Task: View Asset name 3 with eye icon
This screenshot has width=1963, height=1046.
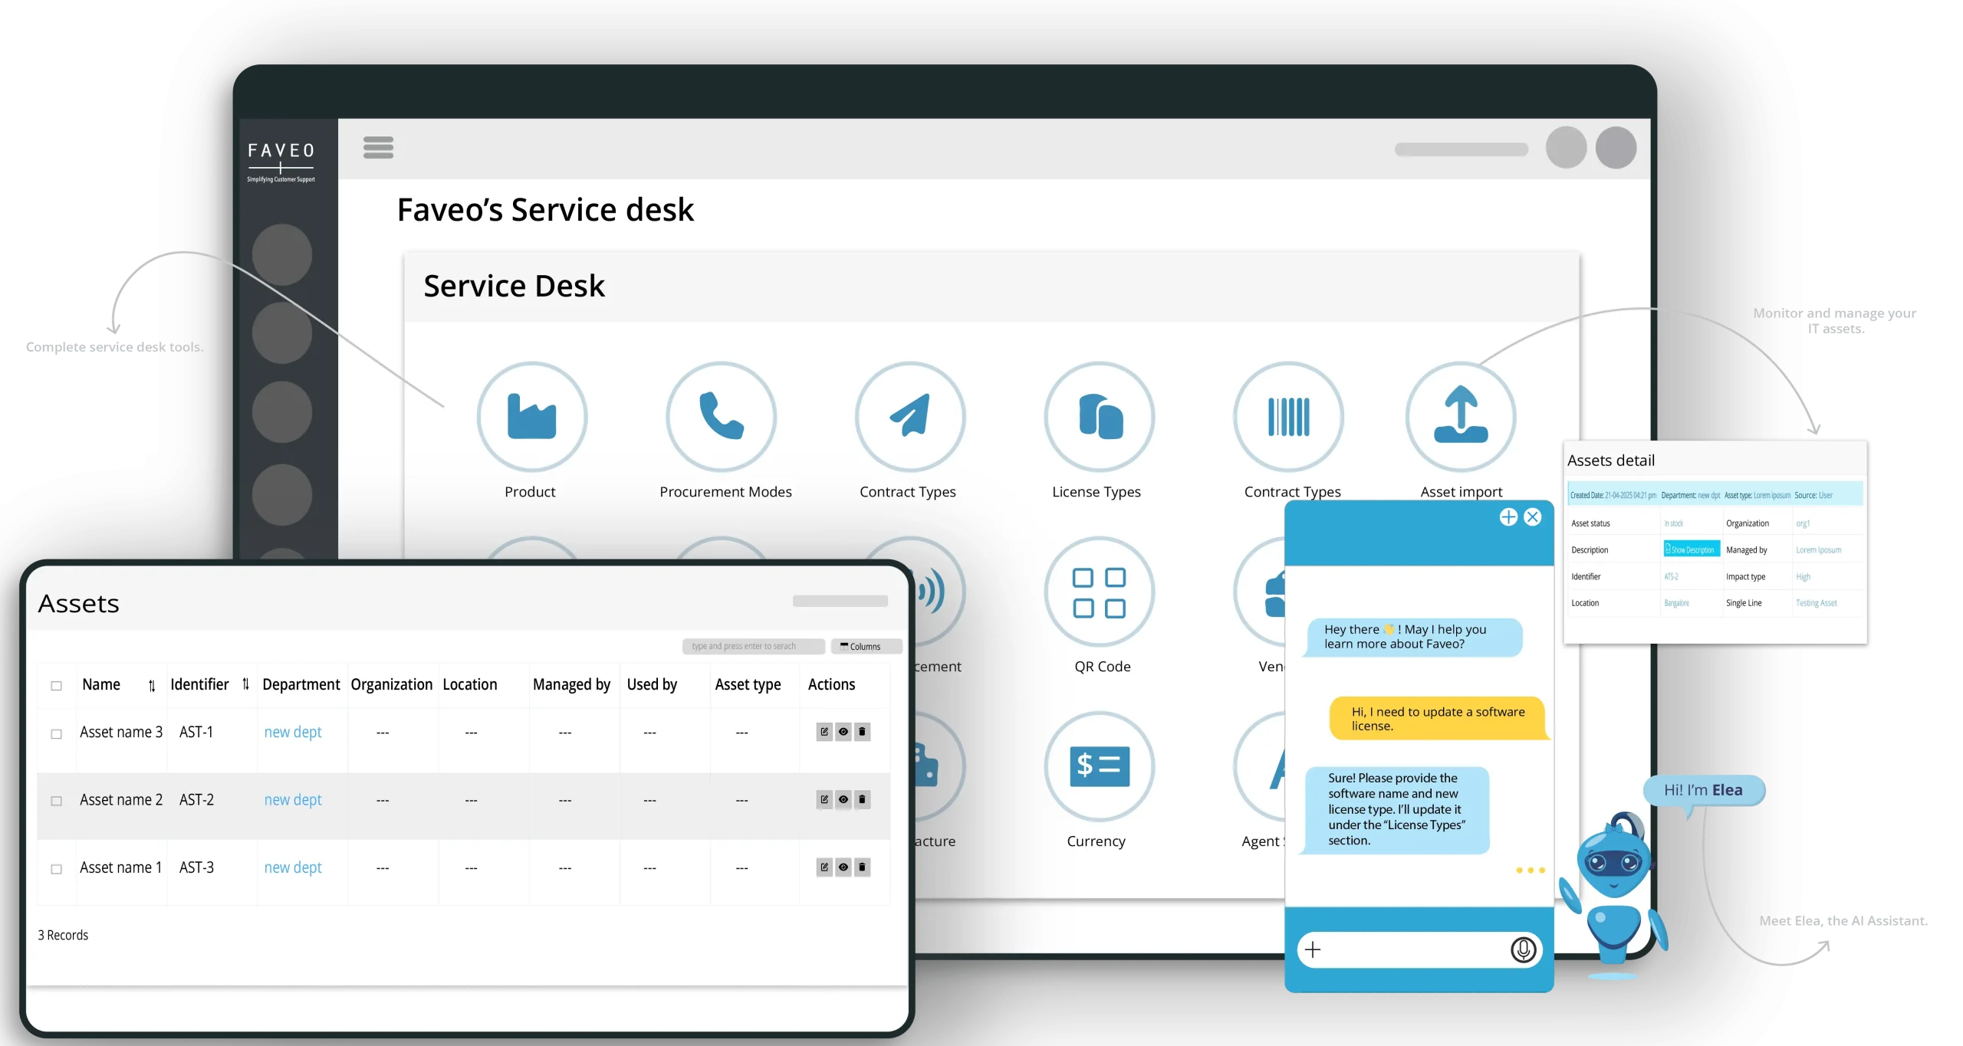Action: 843,732
